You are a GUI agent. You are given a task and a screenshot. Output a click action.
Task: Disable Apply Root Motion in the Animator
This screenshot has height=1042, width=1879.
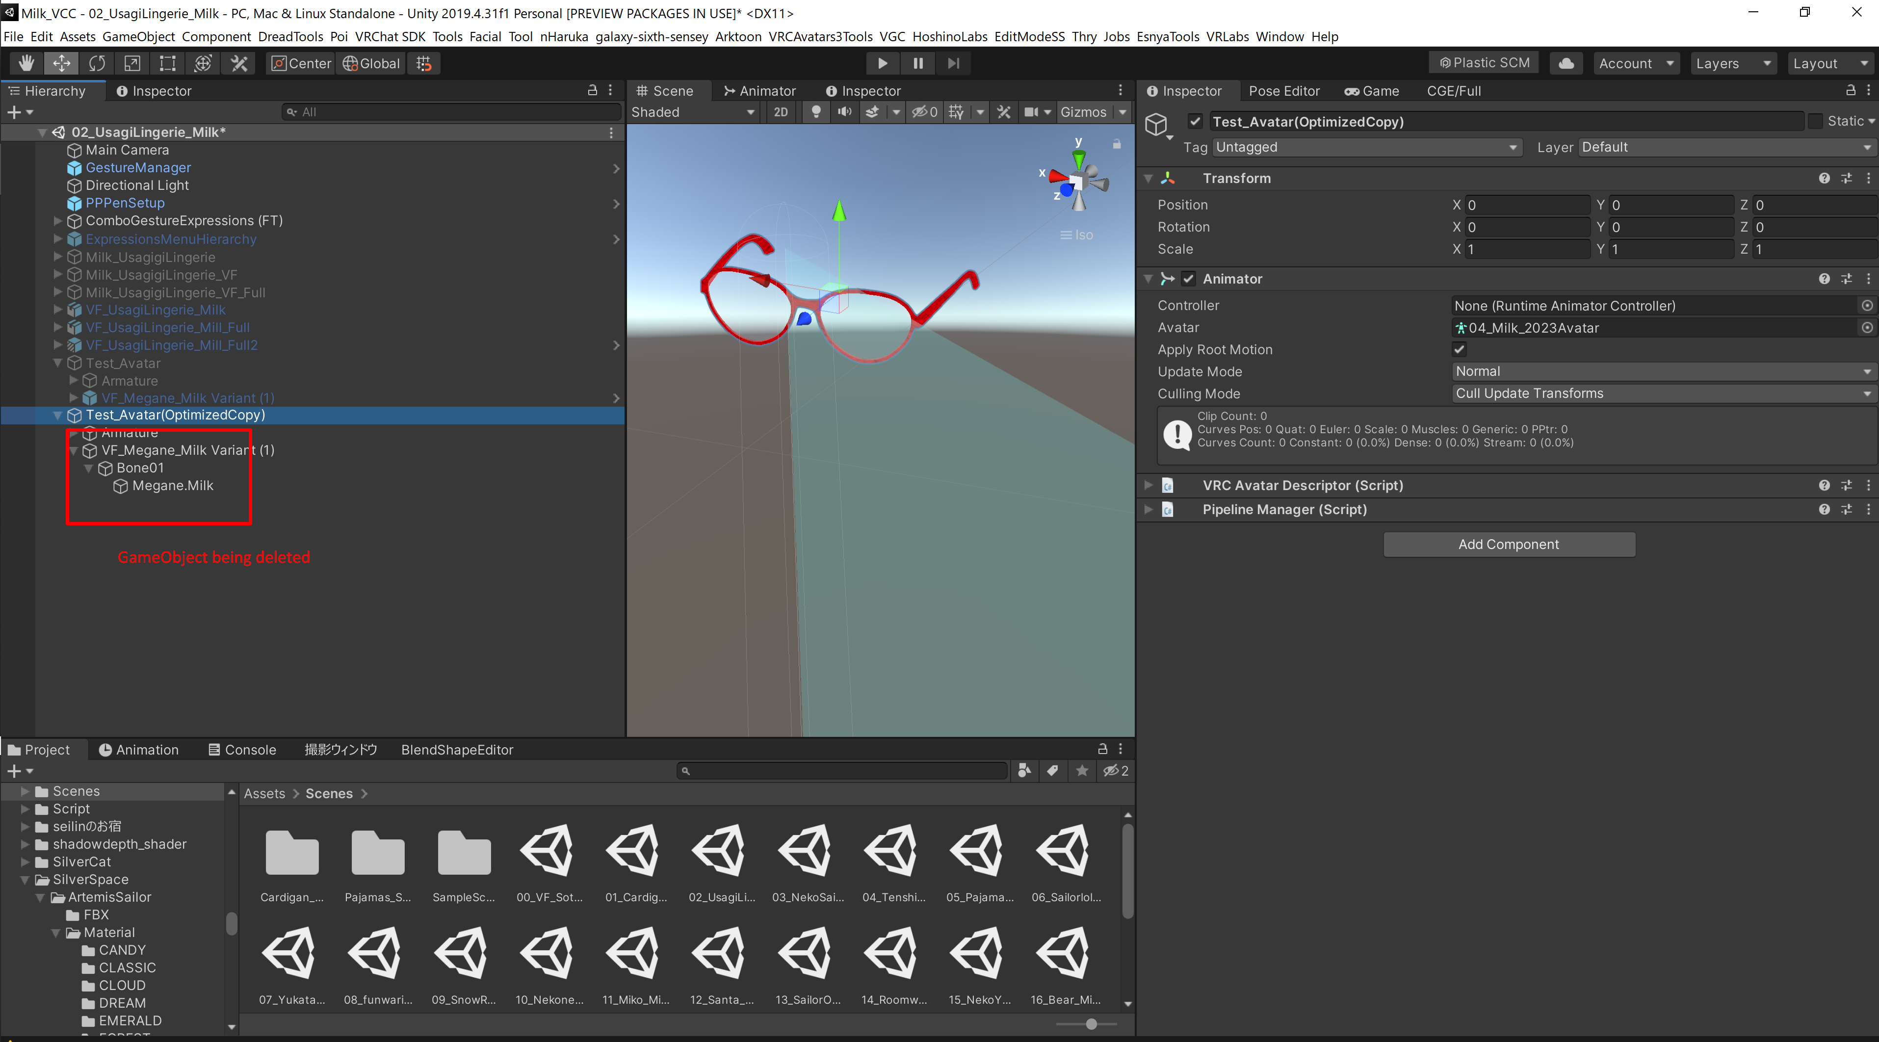point(1459,349)
